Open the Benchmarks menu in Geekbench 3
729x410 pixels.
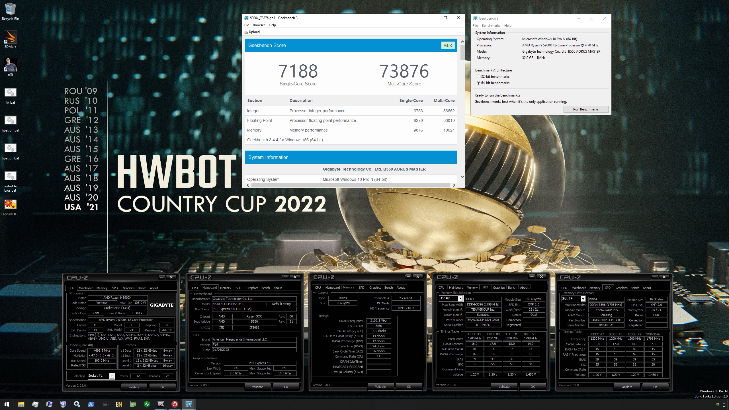(491, 26)
